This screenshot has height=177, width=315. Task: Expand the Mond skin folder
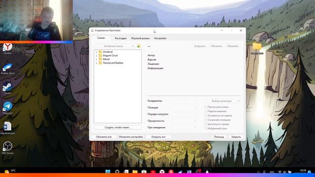(96, 59)
